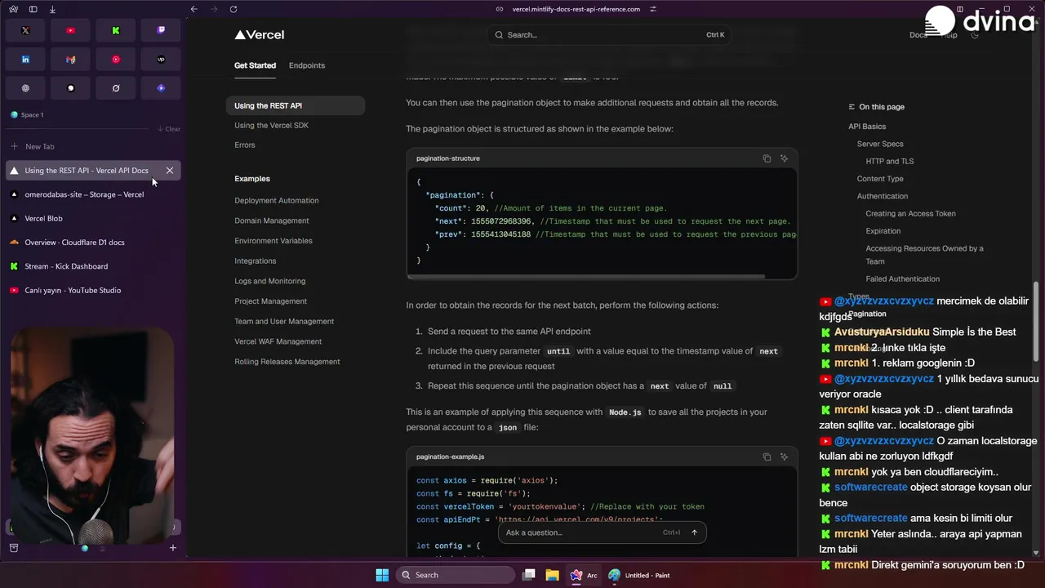Open the Arc library archive icon
The height and width of the screenshot is (588, 1045).
[x=13, y=548]
